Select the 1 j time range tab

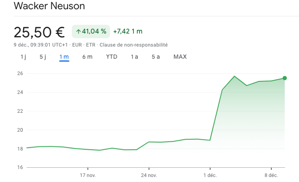coord(23,57)
